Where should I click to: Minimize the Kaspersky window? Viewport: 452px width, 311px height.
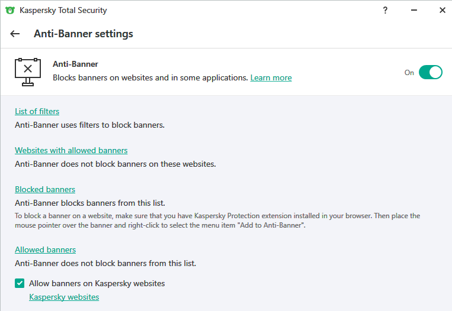[414, 10]
